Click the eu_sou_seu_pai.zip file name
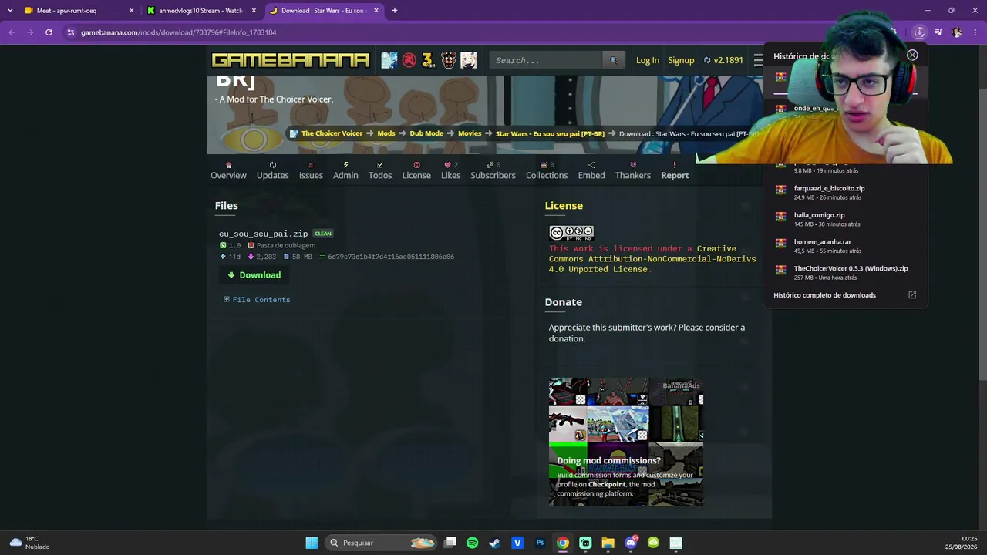 (x=263, y=234)
